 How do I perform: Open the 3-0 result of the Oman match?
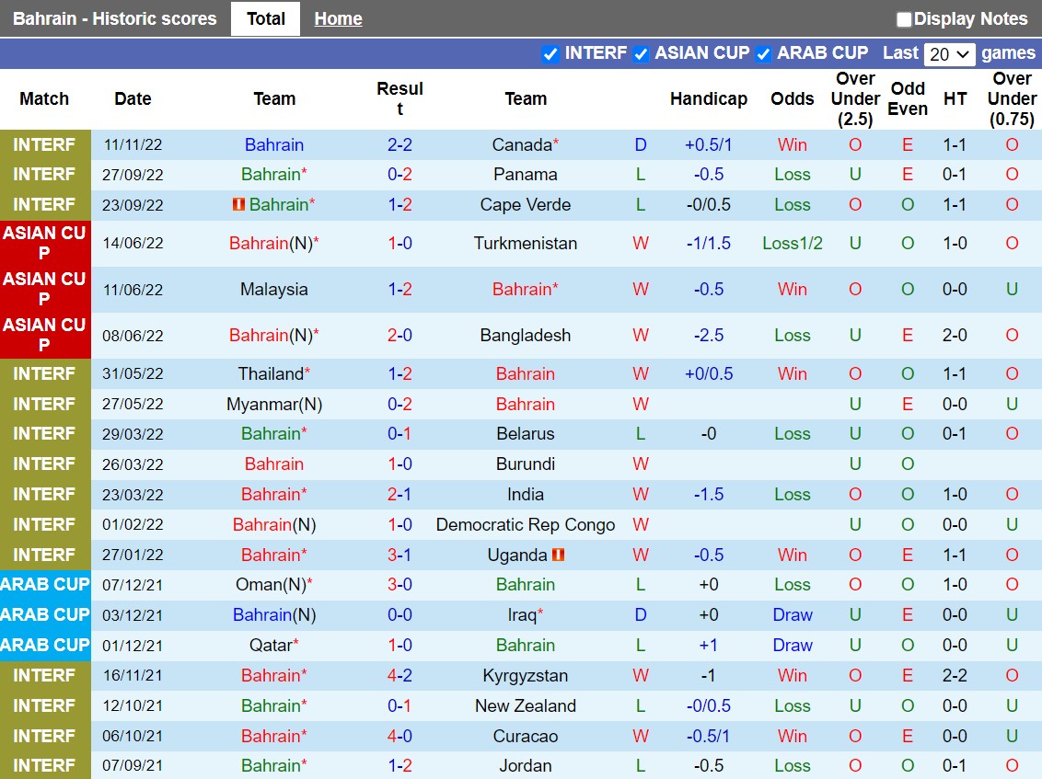coord(399,585)
